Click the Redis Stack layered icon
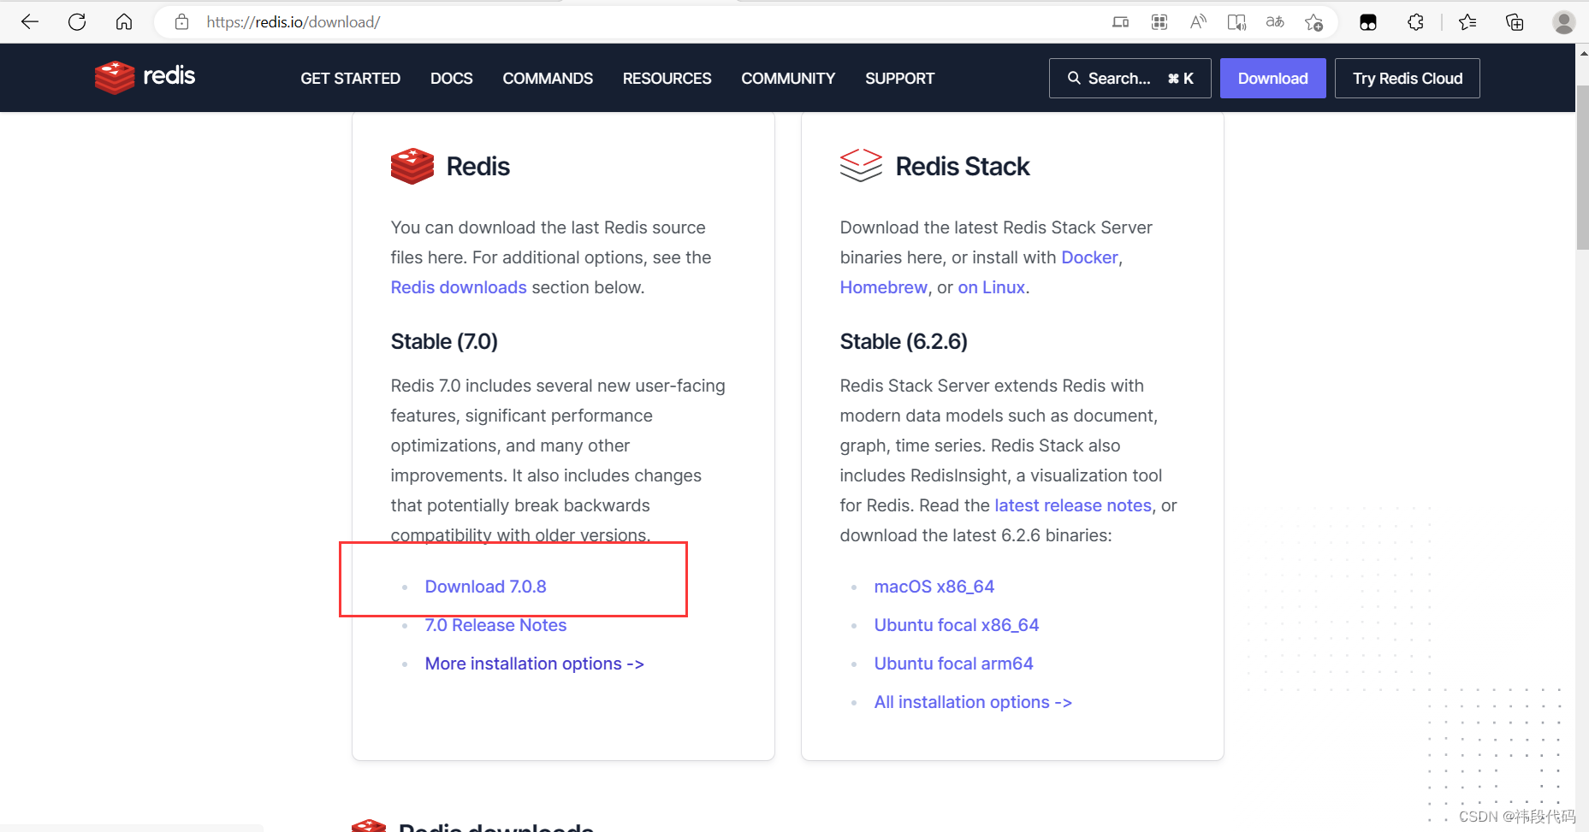 (861, 165)
